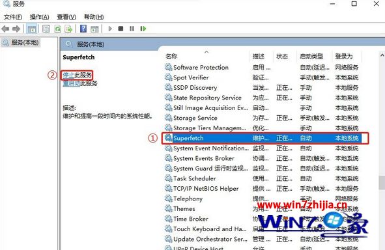Click the Export List toolbar icon
385x250 pixels.
tap(68, 29)
